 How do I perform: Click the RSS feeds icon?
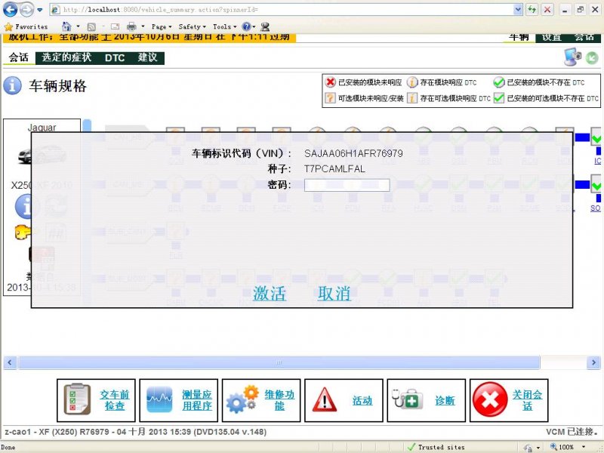91,26
